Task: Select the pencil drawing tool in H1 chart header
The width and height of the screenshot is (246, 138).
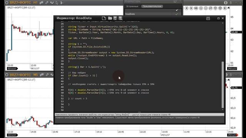Action: tap(47, 3)
